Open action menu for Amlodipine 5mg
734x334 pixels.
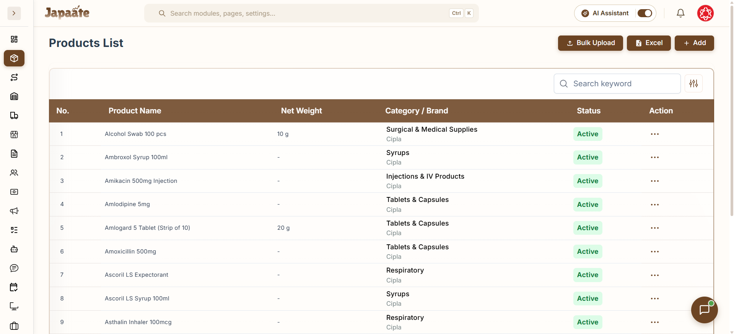(654, 205)
